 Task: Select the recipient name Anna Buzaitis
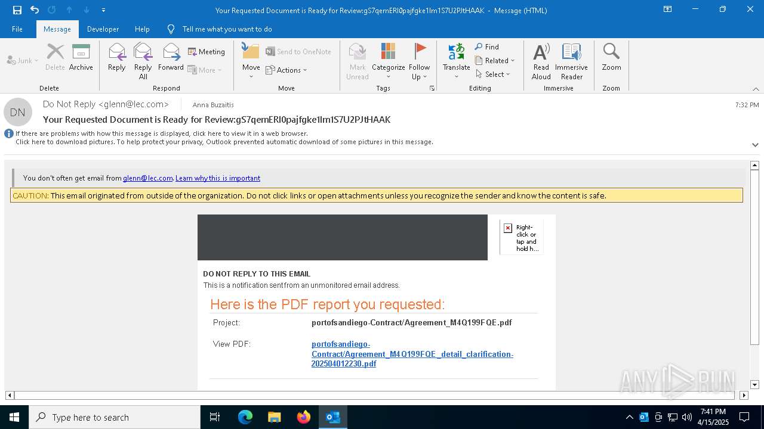(213, 105)
